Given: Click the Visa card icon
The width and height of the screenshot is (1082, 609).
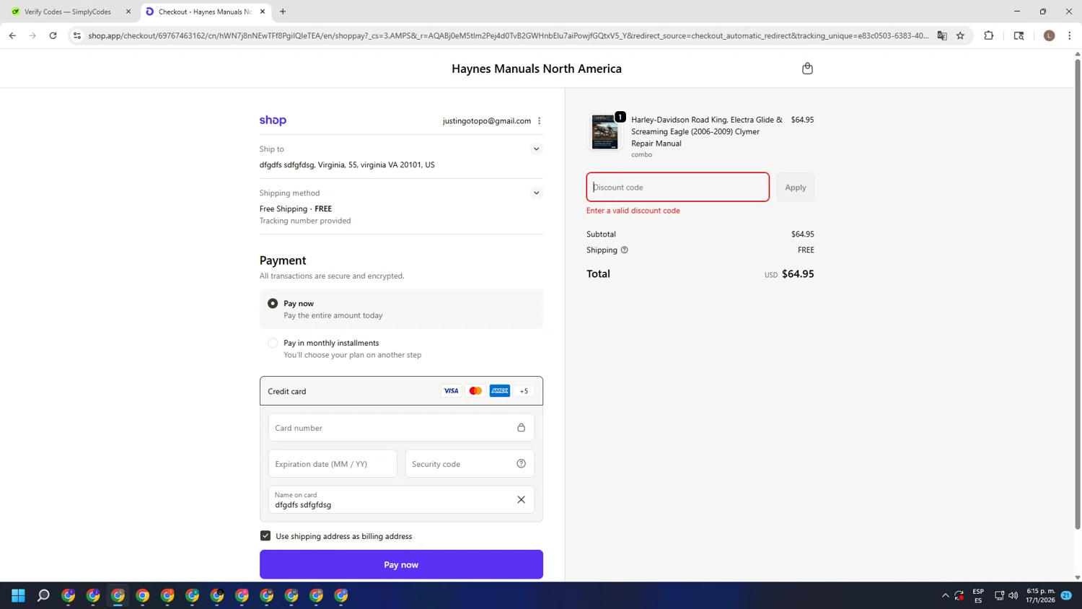Looking at the screenshot, I should click(x=451, y=391).
